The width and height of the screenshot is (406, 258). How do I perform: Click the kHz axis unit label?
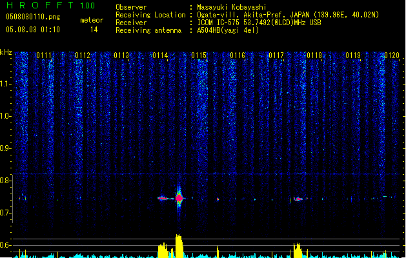pyautogui.click(x=6, y=52)
